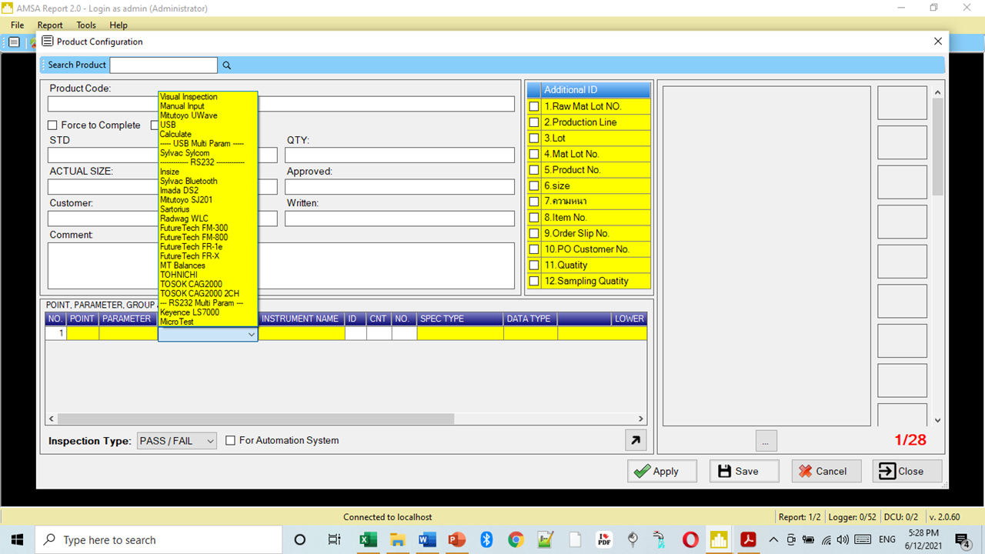The width and height of the screenshot is (985, 554).
Task: Click the Windows taskbar search box
Action: 158,539
